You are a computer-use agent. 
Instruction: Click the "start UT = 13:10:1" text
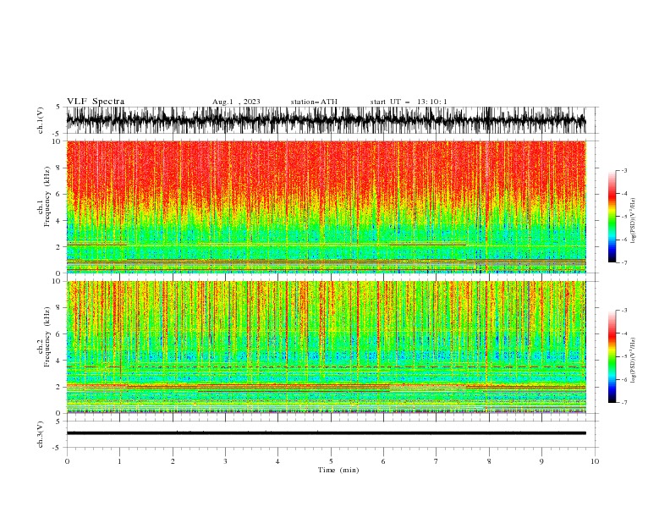pyautogui.click(x=408, y=102)
